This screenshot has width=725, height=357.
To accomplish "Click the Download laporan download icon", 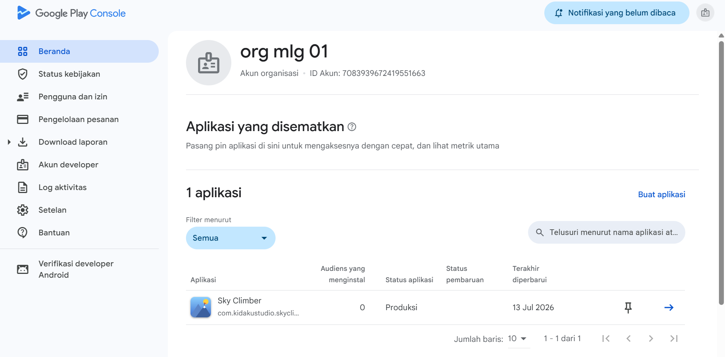I will 23,142.
